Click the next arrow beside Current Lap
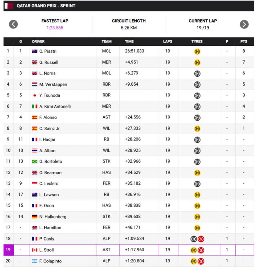Image resolution: width=258 pixels, height=270 pixels. coord(244,24)
